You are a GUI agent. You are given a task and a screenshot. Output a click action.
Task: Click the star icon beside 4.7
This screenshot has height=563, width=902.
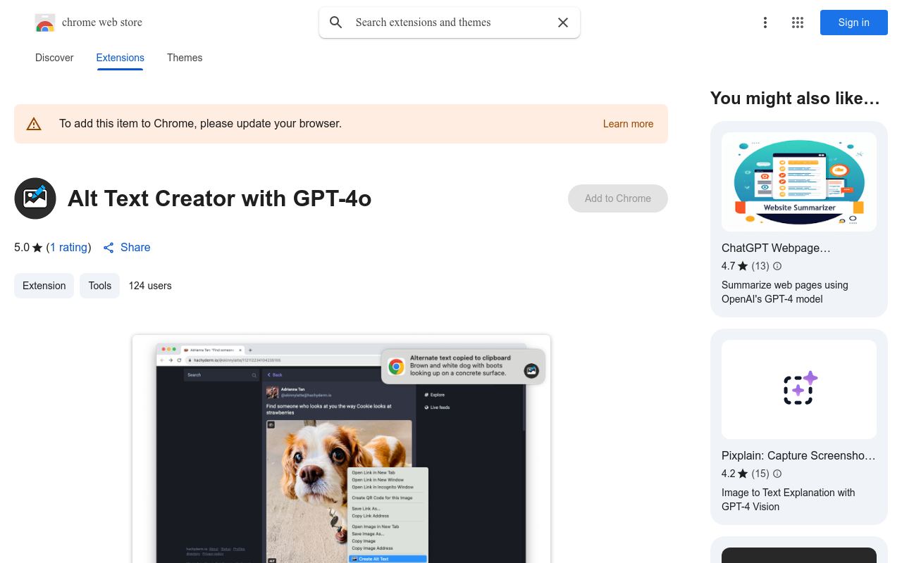coord(743,266)
